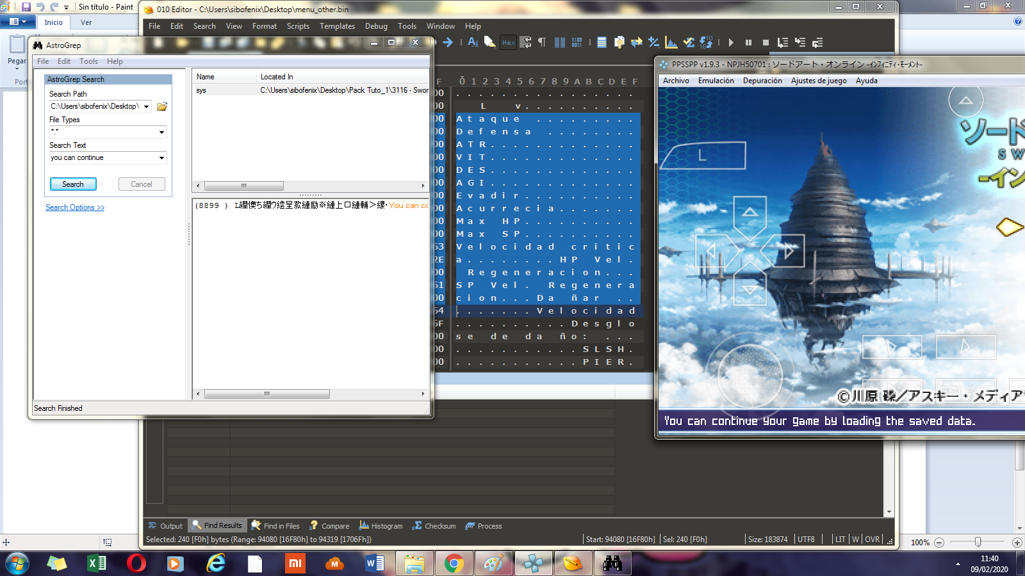Switch to the Process tab
Image resolution: width=1025 pixels, height=576 pixels.
click(484, 526)
